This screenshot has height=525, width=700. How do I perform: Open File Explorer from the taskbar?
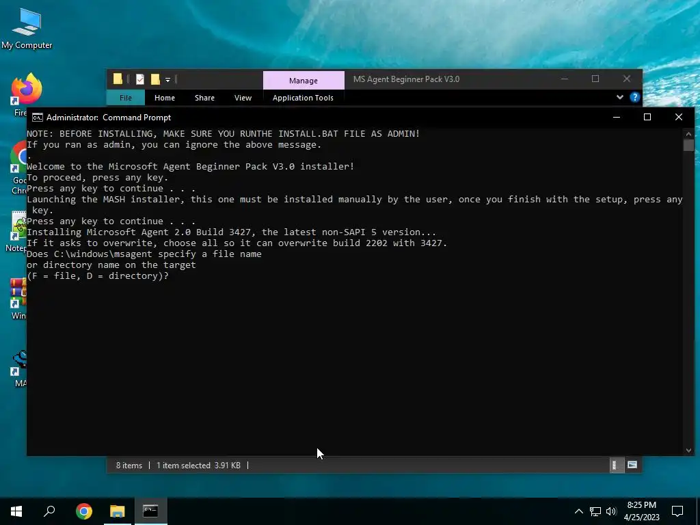[118, 511]
